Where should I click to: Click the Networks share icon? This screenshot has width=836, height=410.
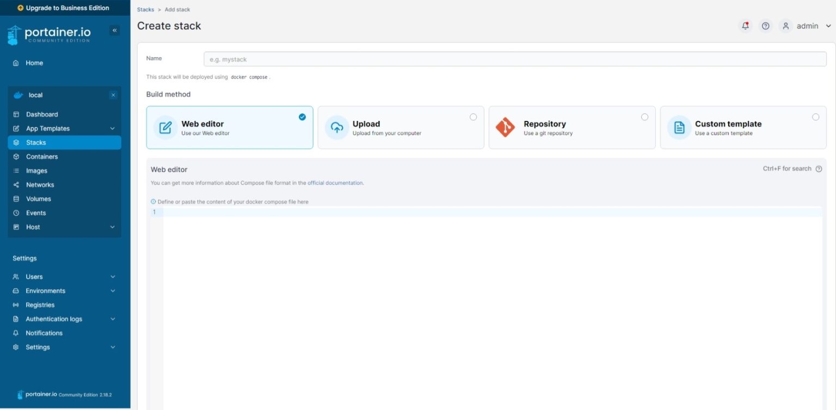click(x=16, y=185)
